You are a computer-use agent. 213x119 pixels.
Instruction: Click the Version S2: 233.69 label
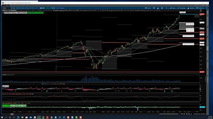188,44
